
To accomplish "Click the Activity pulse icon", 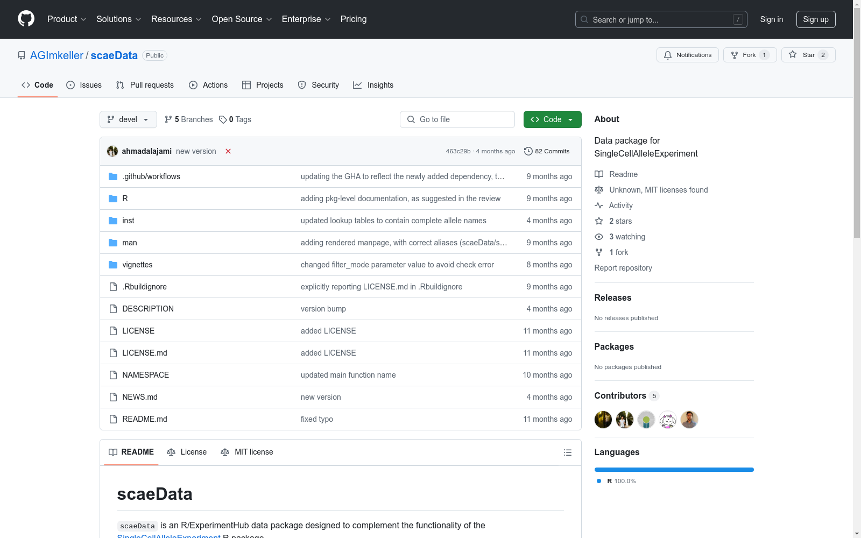I will [x=599, y=206].
